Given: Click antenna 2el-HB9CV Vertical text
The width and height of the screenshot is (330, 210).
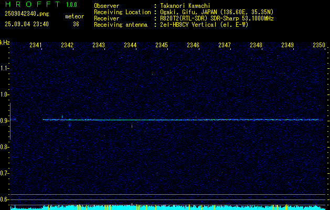Looking at the screenshot, I should tap(204, 25).
